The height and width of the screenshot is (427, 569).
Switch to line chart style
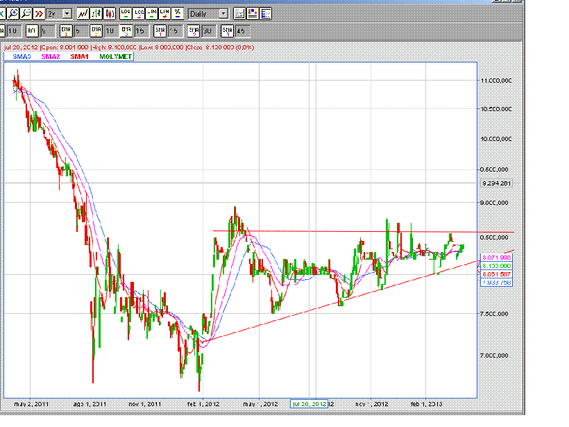[x=83, y=13]
